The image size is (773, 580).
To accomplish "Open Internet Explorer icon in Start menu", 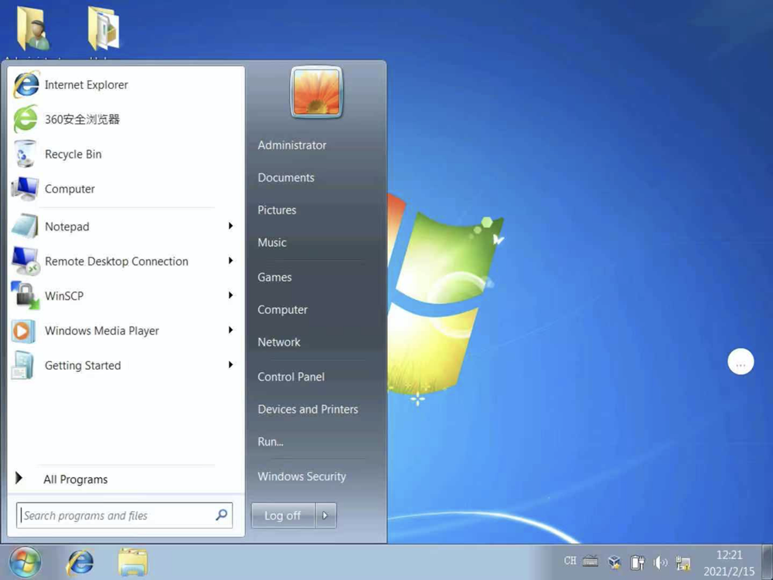I will 26,85.
